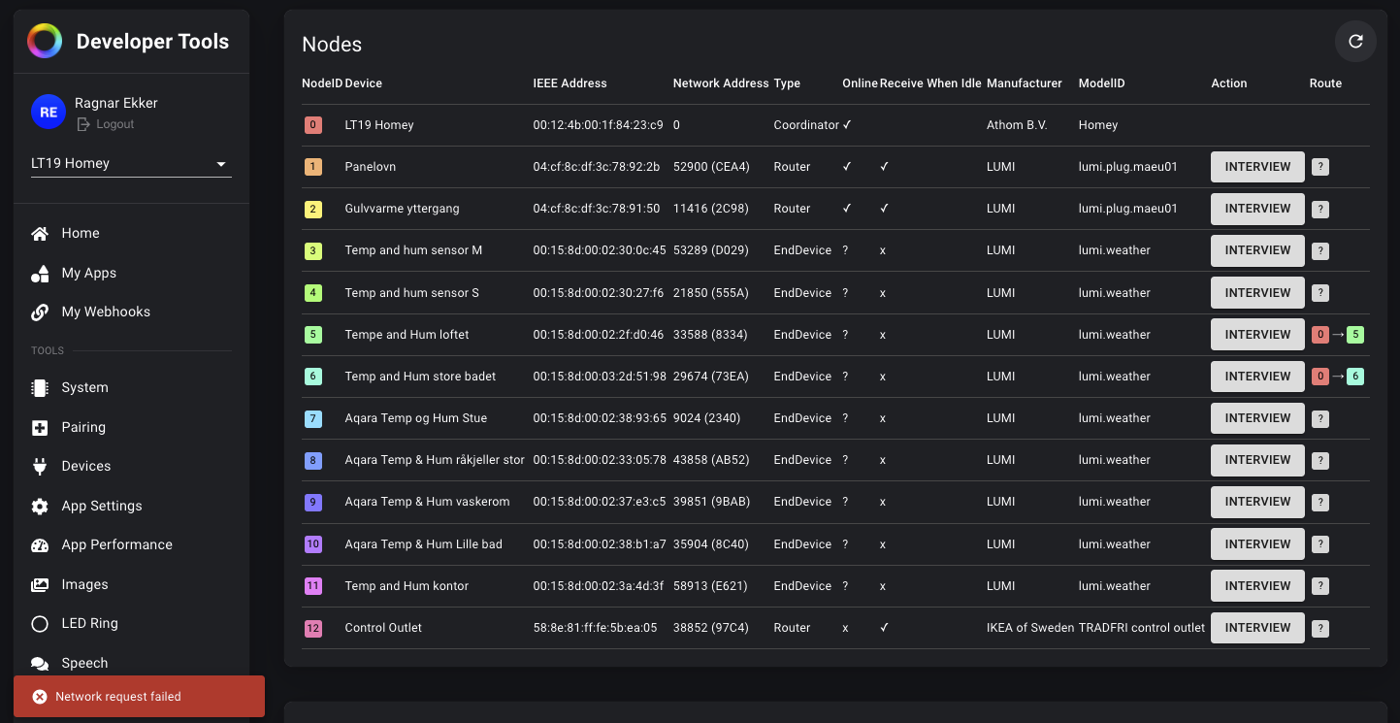Click the System chip icon

(x=40, y=387)
